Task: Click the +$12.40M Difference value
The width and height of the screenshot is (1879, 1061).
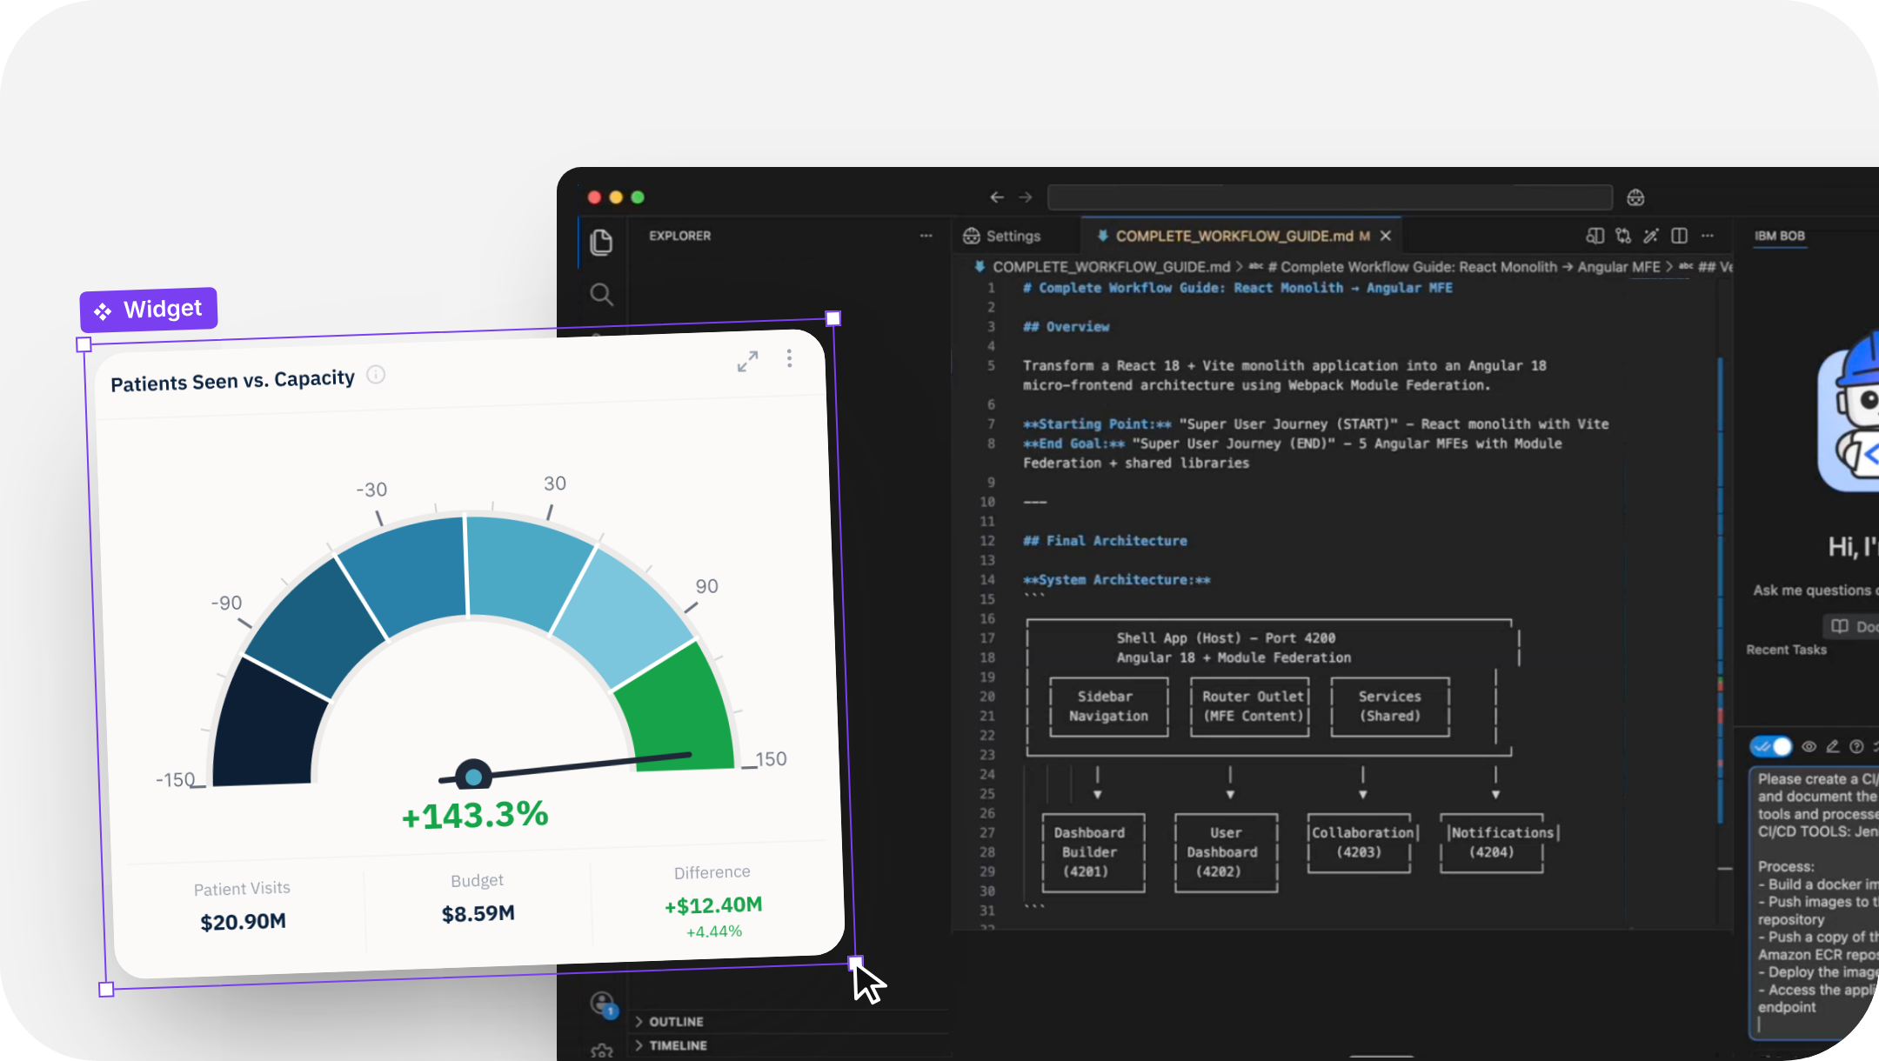Action: coord(713,905)
